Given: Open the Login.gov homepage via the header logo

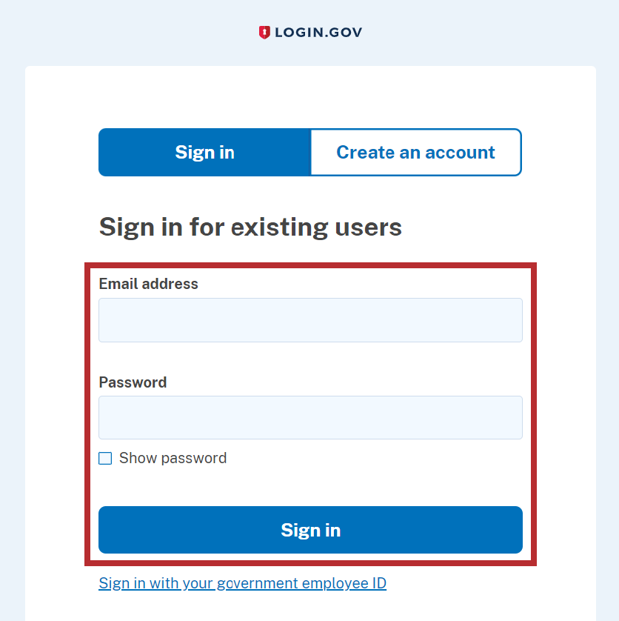Looking at the screenshot, I should coord(311,32).
